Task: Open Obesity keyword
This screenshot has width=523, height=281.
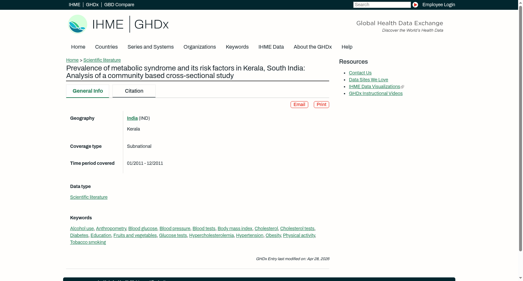Action: click(x=273, y=235)
